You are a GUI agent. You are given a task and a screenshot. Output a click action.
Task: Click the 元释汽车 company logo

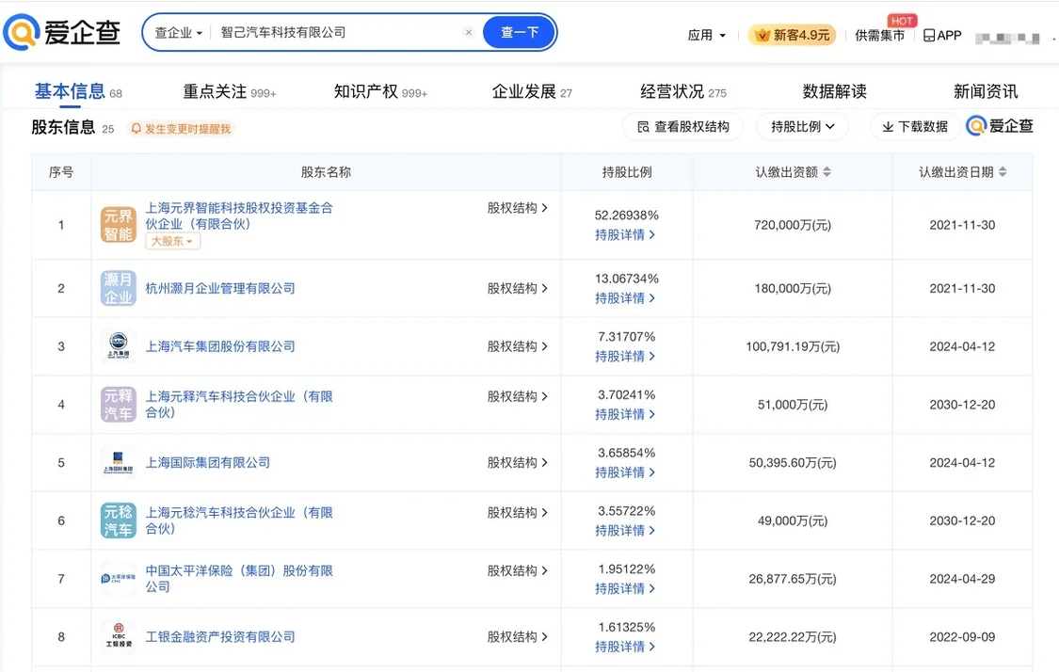pyautogui.click(x=119, y=405)
